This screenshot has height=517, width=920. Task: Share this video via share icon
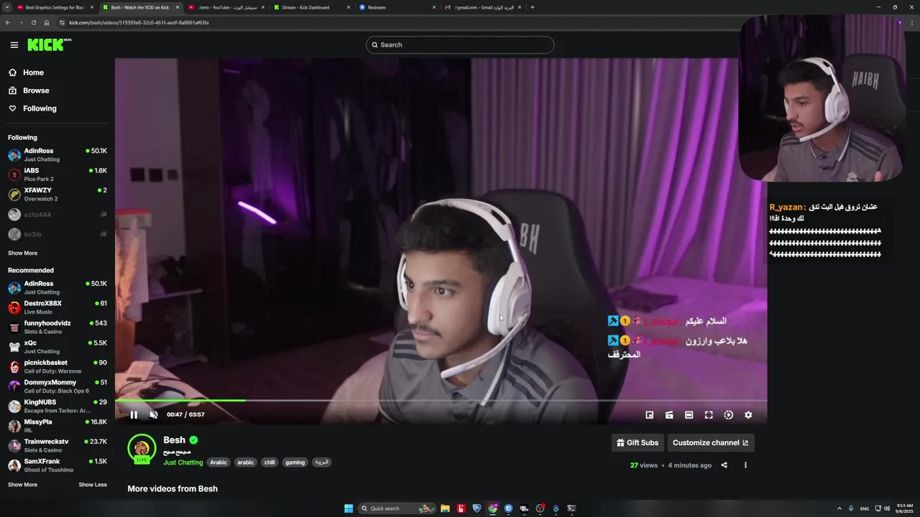click(724, 465)
